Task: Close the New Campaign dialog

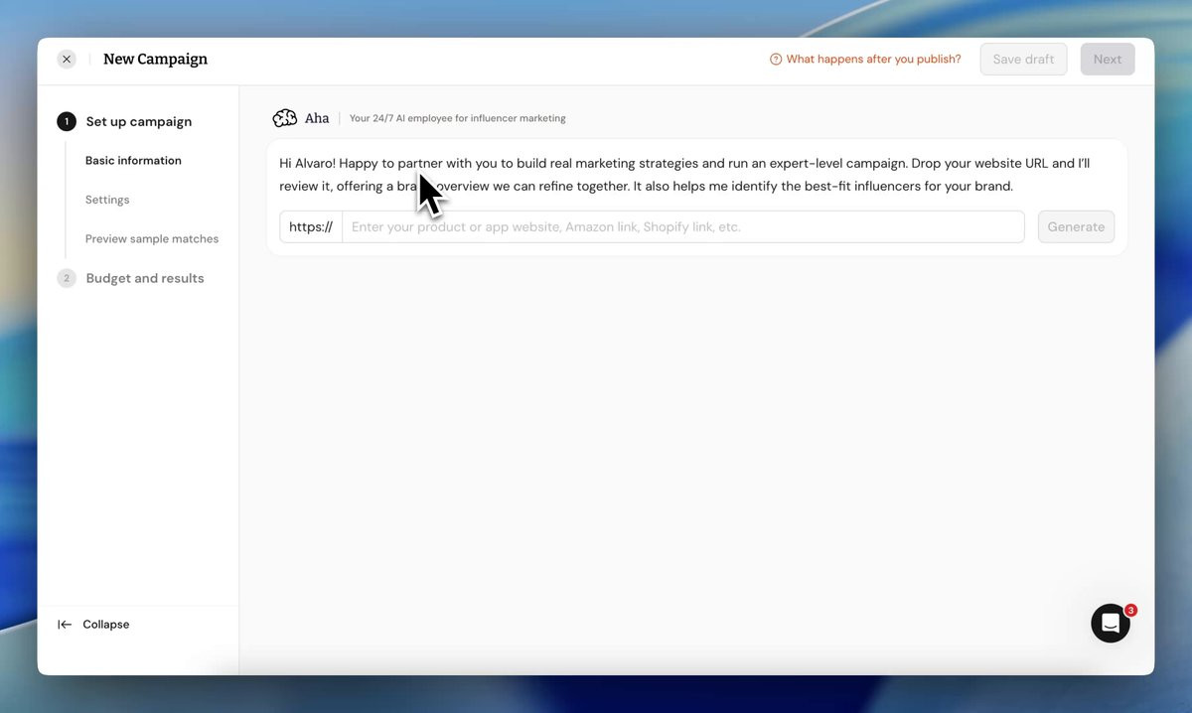Action: [67, 59]
